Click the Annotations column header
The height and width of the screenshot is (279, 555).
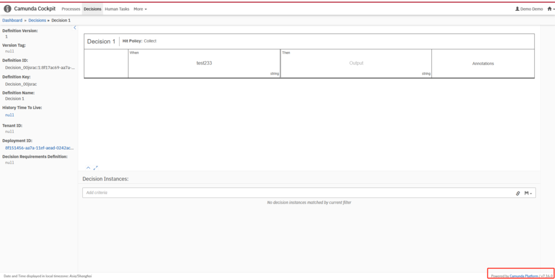tap(483, 63)
